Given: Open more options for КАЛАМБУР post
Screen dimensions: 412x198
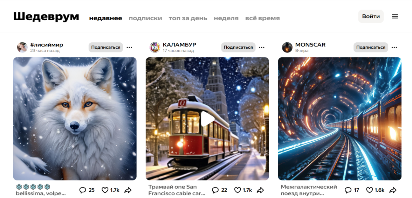Looking at the screenshot, I should (262, 48).
